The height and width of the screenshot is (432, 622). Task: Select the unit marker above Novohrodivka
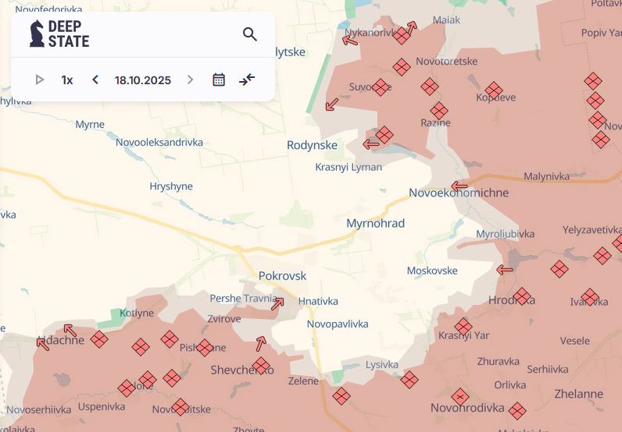pyautogui.click(x=460, y=396)
